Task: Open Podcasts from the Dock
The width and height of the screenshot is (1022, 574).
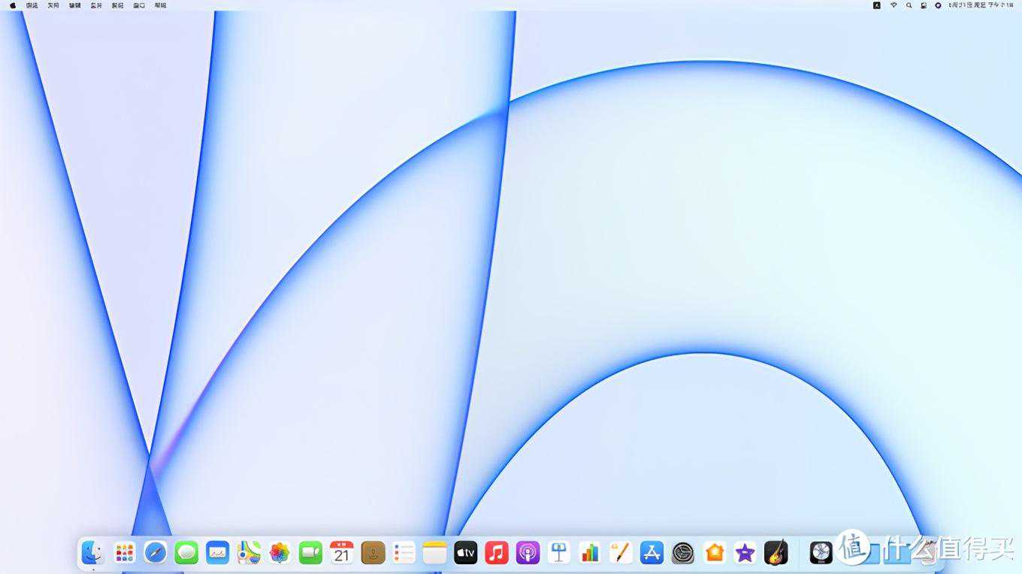Action: [x=528, y=553]
